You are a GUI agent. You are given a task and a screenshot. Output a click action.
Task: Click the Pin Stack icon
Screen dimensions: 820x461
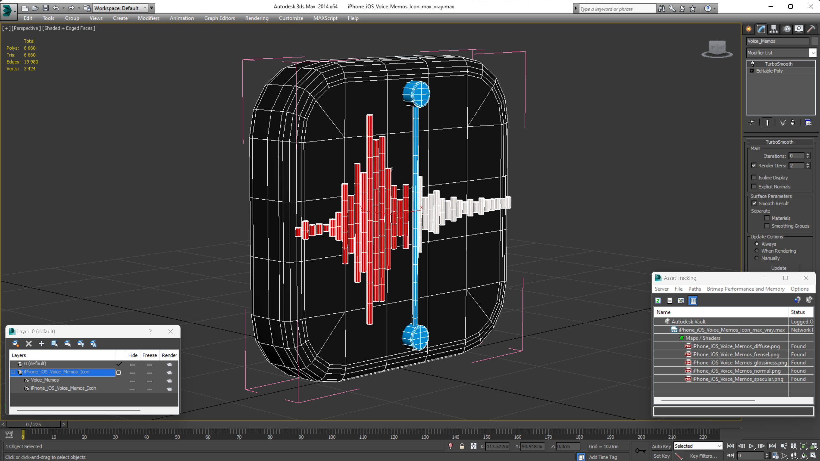coord(752,122)
